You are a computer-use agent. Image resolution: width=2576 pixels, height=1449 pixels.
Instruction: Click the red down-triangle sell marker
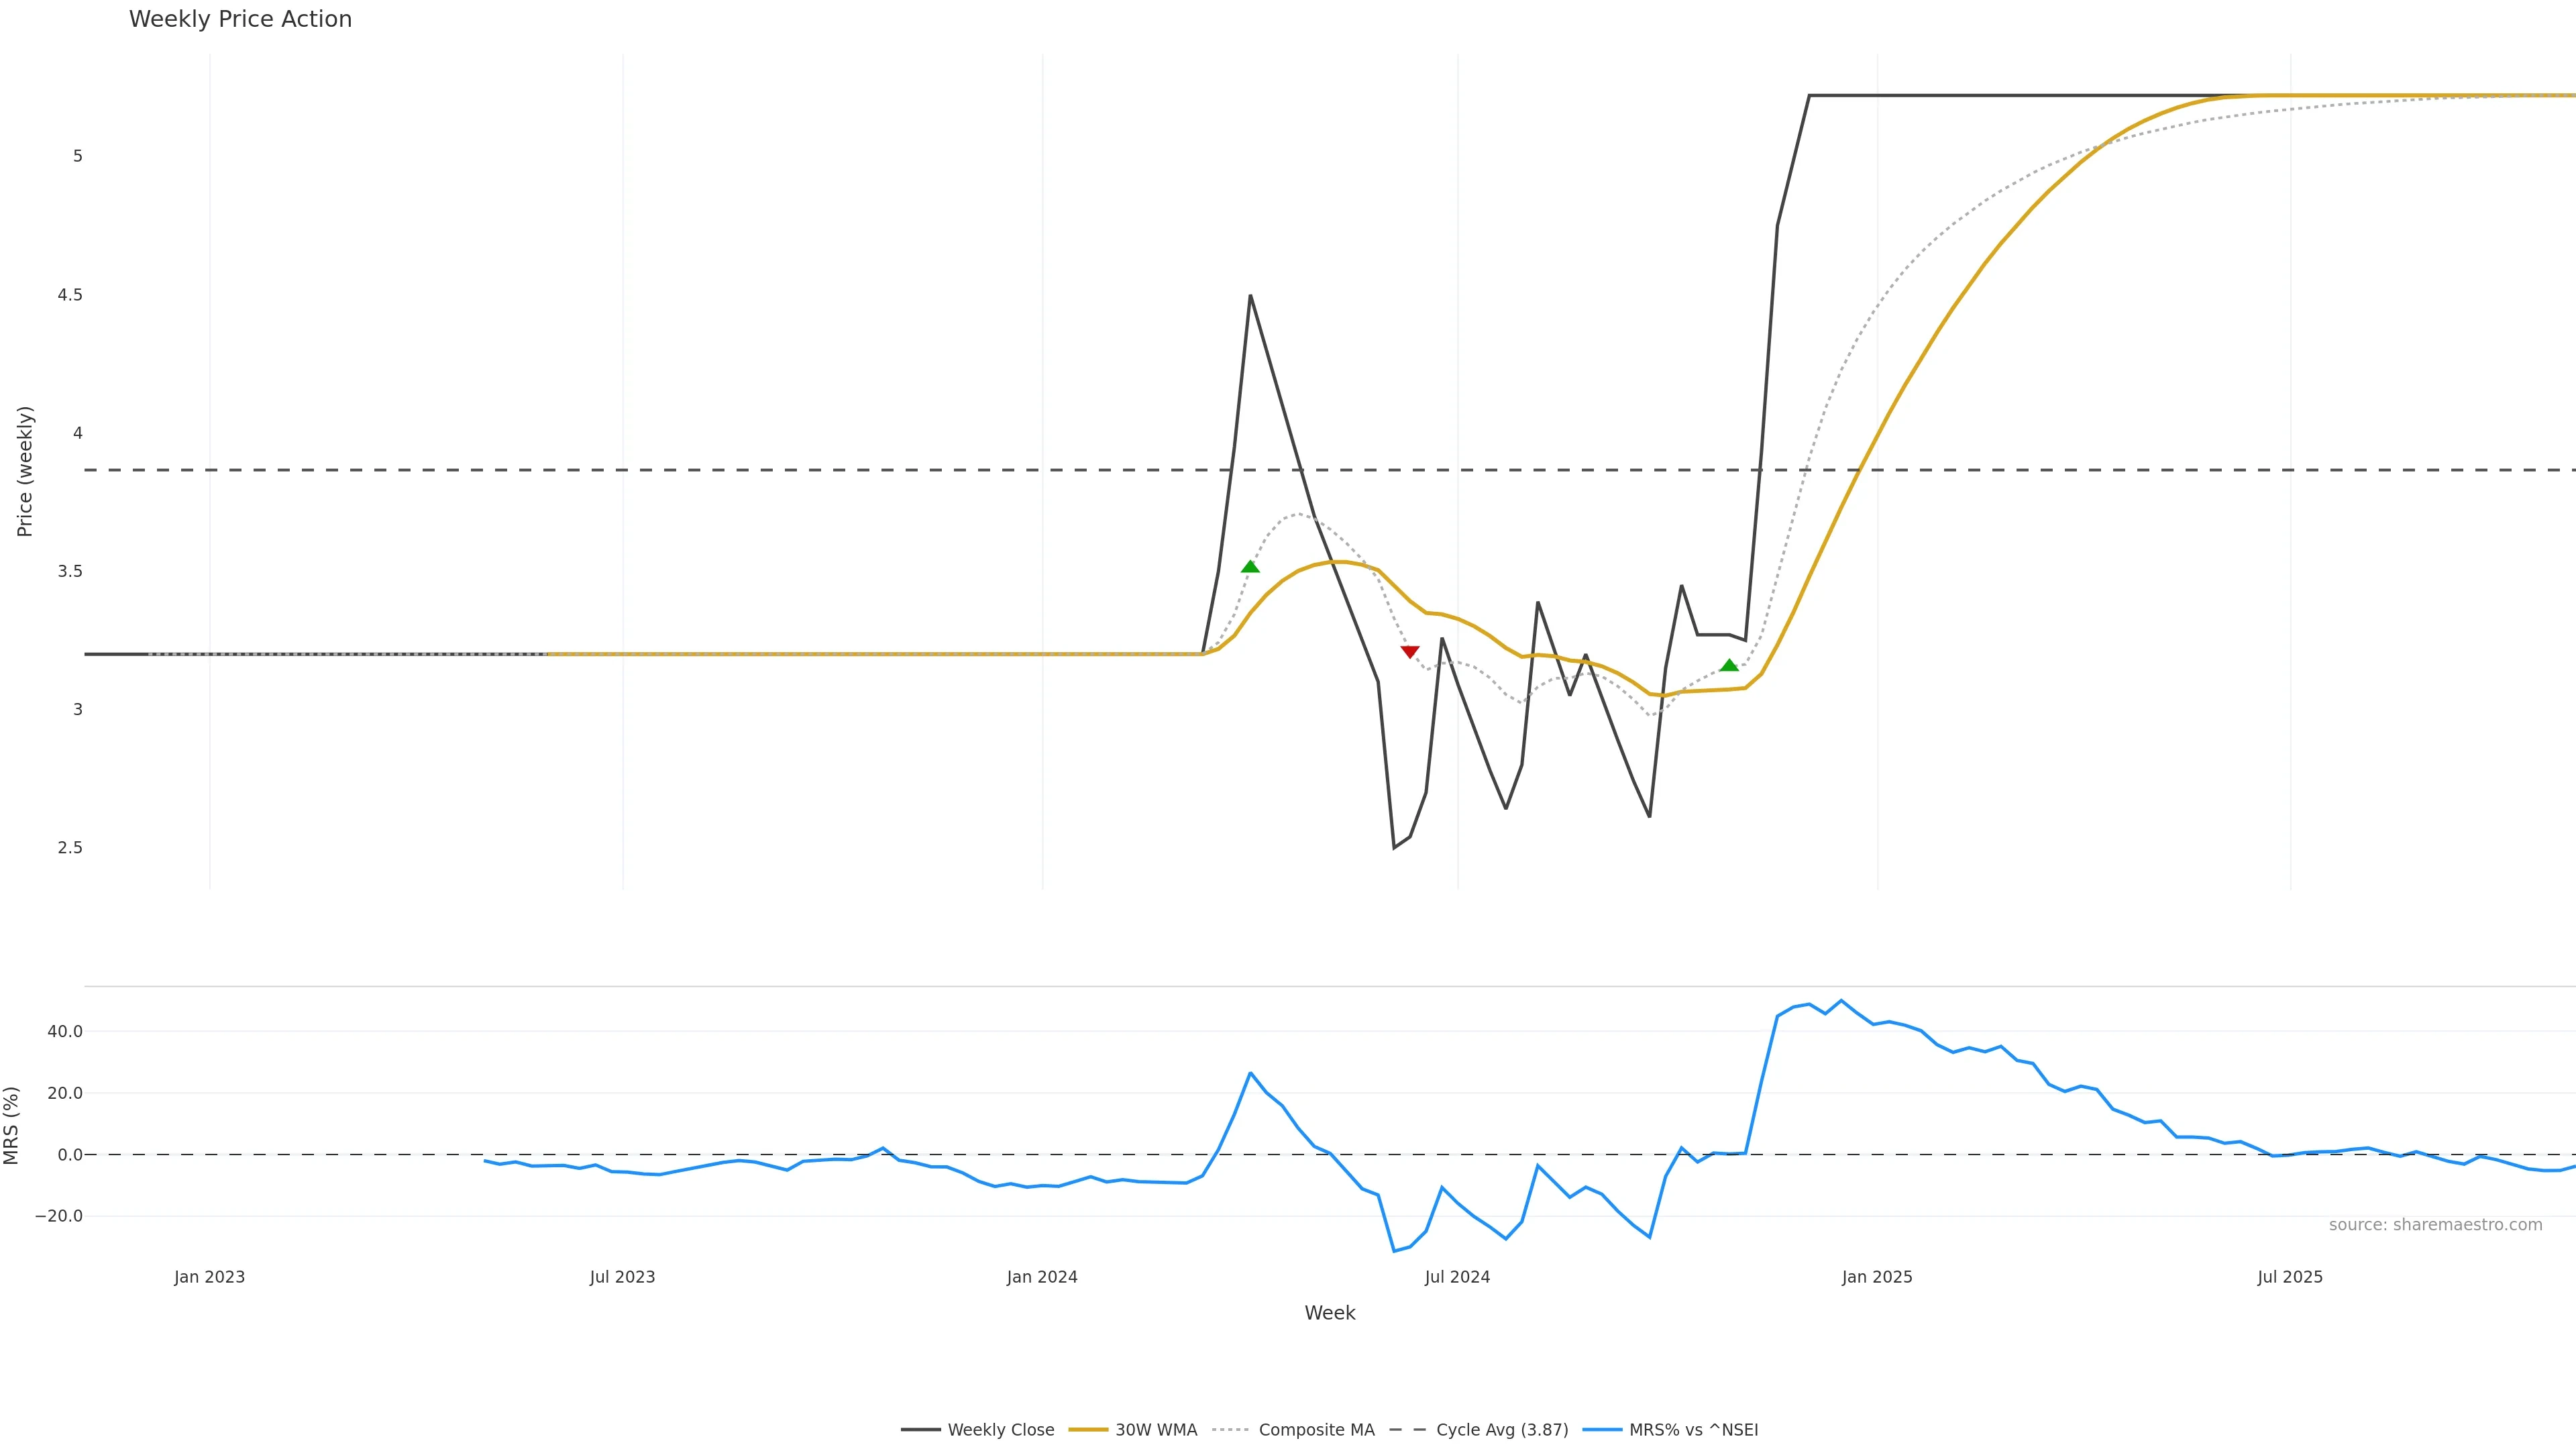point(1409,652)
